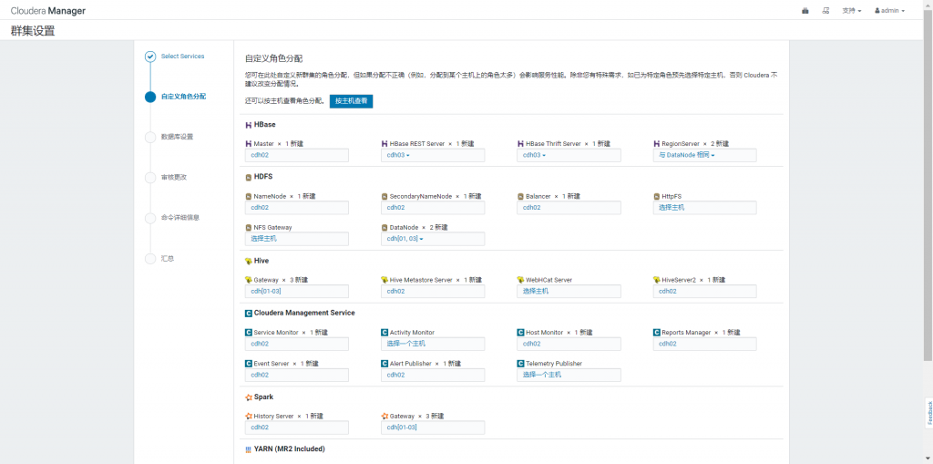Click the NameNode role icon
Image resolution: width=933 pixels, height=464 pixels.
point(249,196)
